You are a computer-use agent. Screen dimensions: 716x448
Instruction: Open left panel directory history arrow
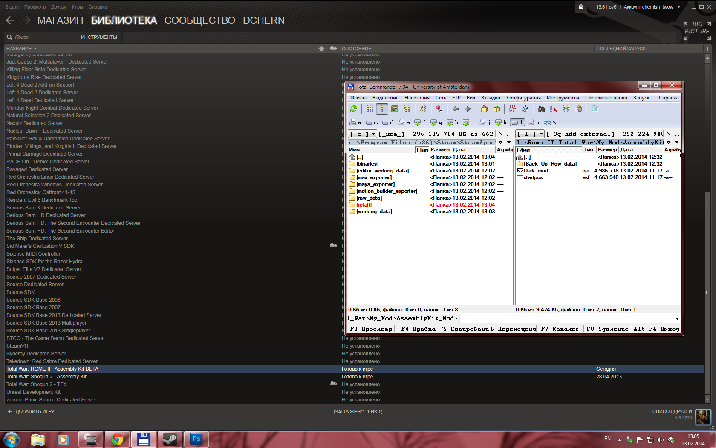click(508, 143)
